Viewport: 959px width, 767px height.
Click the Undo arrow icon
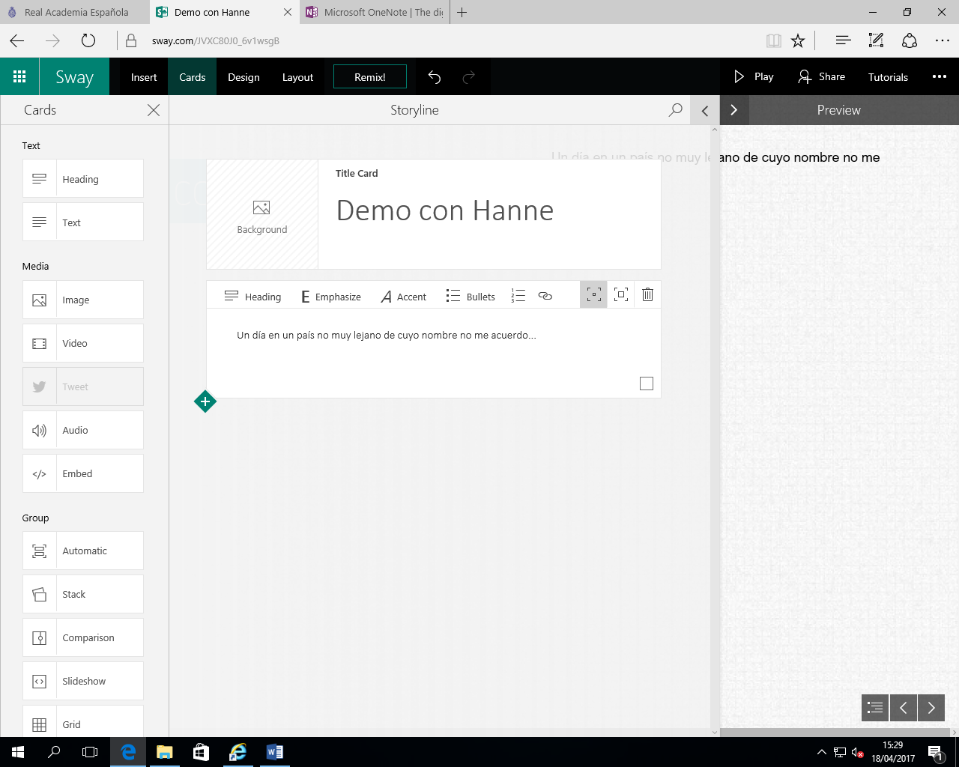pyautogui.click(x=435, y=77)
